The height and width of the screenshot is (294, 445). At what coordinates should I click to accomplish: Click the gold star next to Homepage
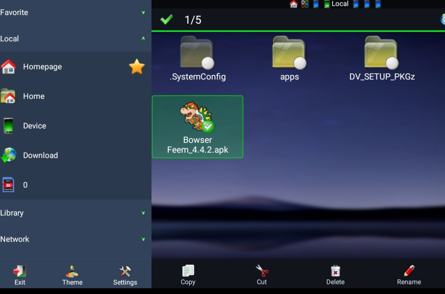click(136, 67)
